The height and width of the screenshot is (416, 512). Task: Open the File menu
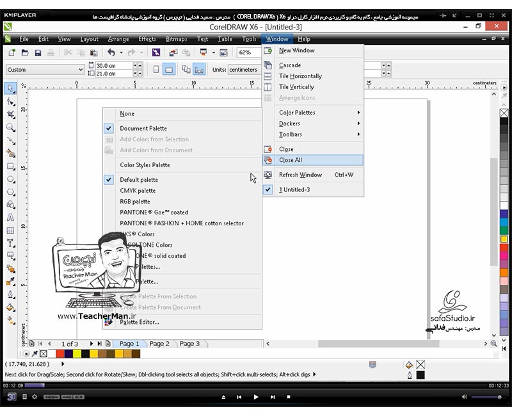click(24, 39)
